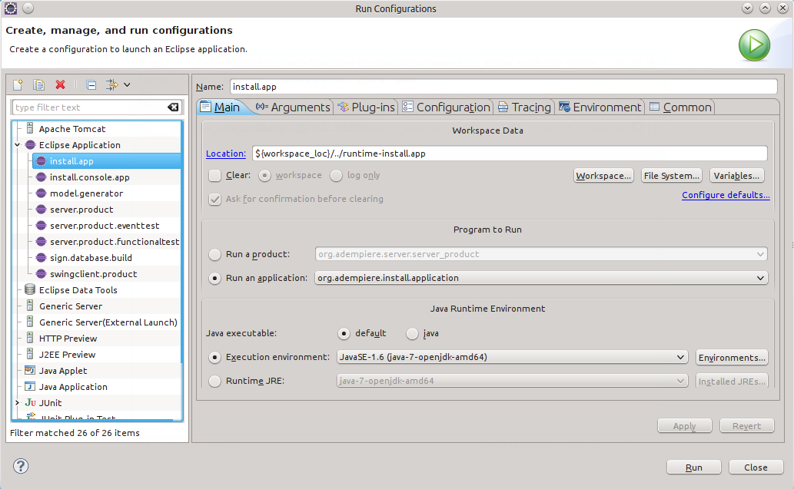Choose the java executable radio option
Screen dimensions: 794x489
(412, 334)
